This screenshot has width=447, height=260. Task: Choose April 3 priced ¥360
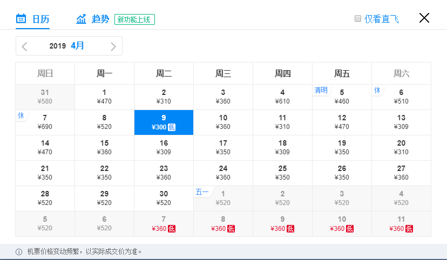(223, 97)
